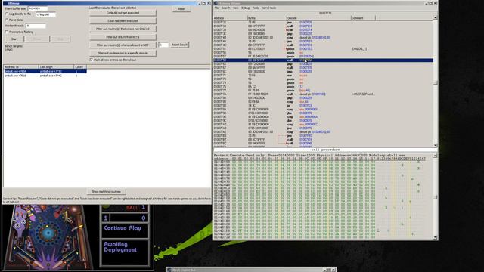Click the Reset button in Ultimap
This screenshot has width=484, height=272.
pos(181,9)
